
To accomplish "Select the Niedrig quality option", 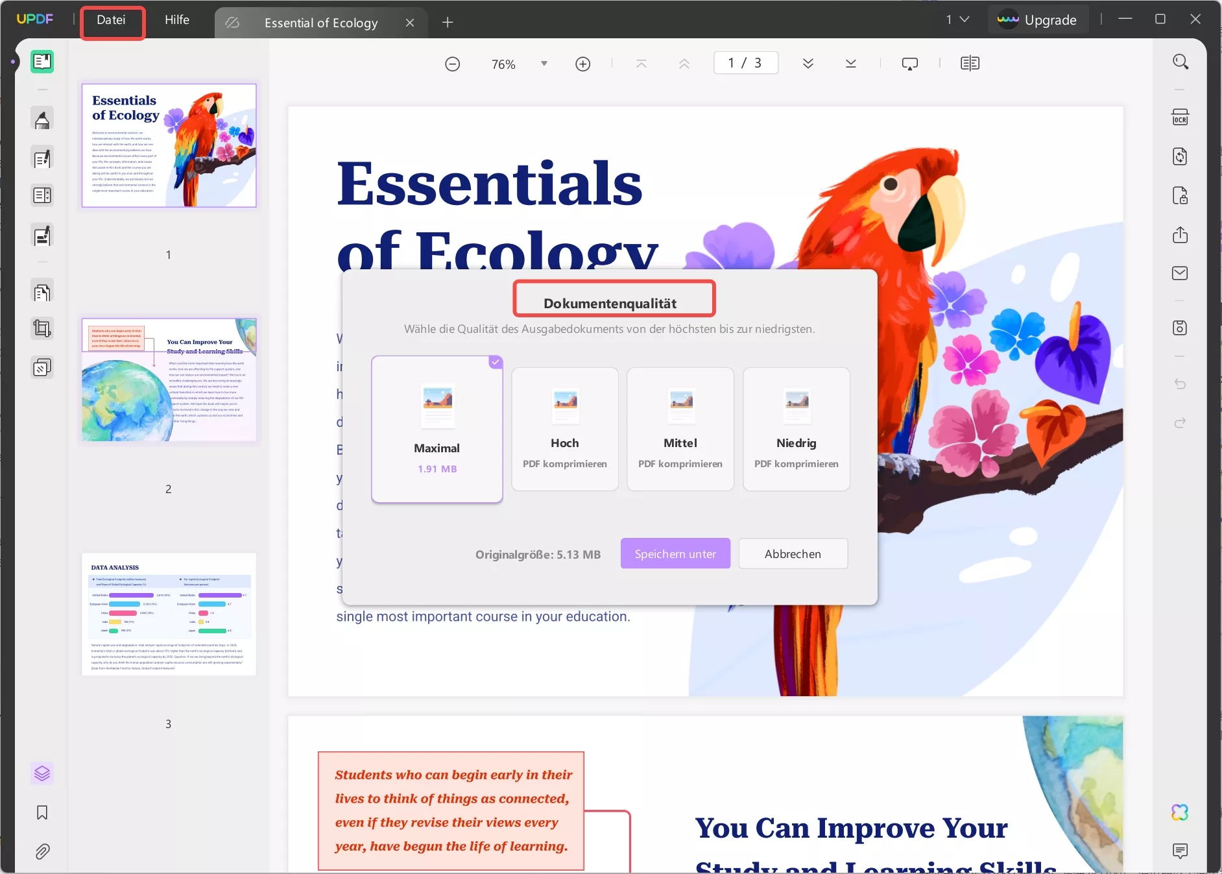I will [797, 429].
